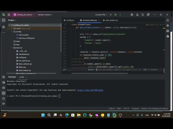The width and height of the screenshot is (173, 129).
Task: Open Chrome from taskbar
Action: (x=91, y=115)
